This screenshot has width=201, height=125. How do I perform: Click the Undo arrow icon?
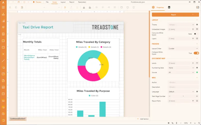click(x=9, y=2)
